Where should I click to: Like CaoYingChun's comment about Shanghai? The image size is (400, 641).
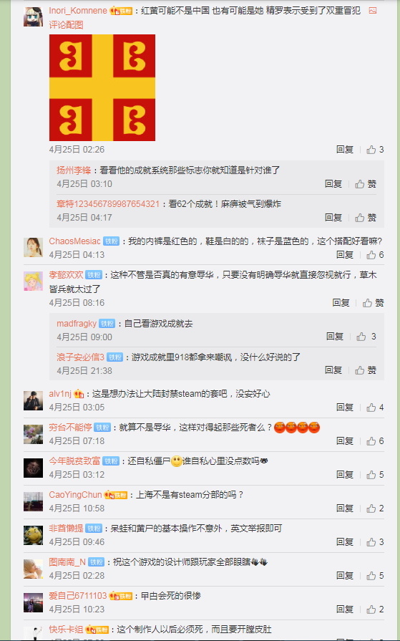point(371,509)
